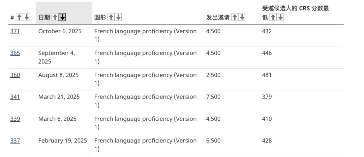Viewport: 364px width, 157px height.
Task: Click the 日期 column header label
Action: (44, 17)
